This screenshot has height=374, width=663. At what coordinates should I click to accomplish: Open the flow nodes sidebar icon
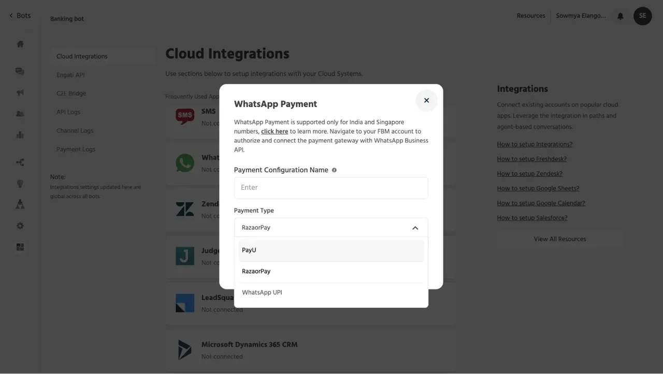[x=20, y=162]
